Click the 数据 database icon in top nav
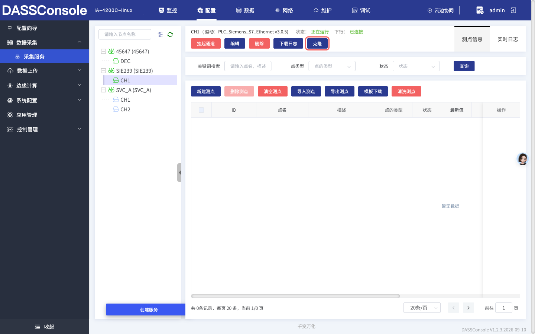Viewport: 535px width, 334px height. point(239,10)
